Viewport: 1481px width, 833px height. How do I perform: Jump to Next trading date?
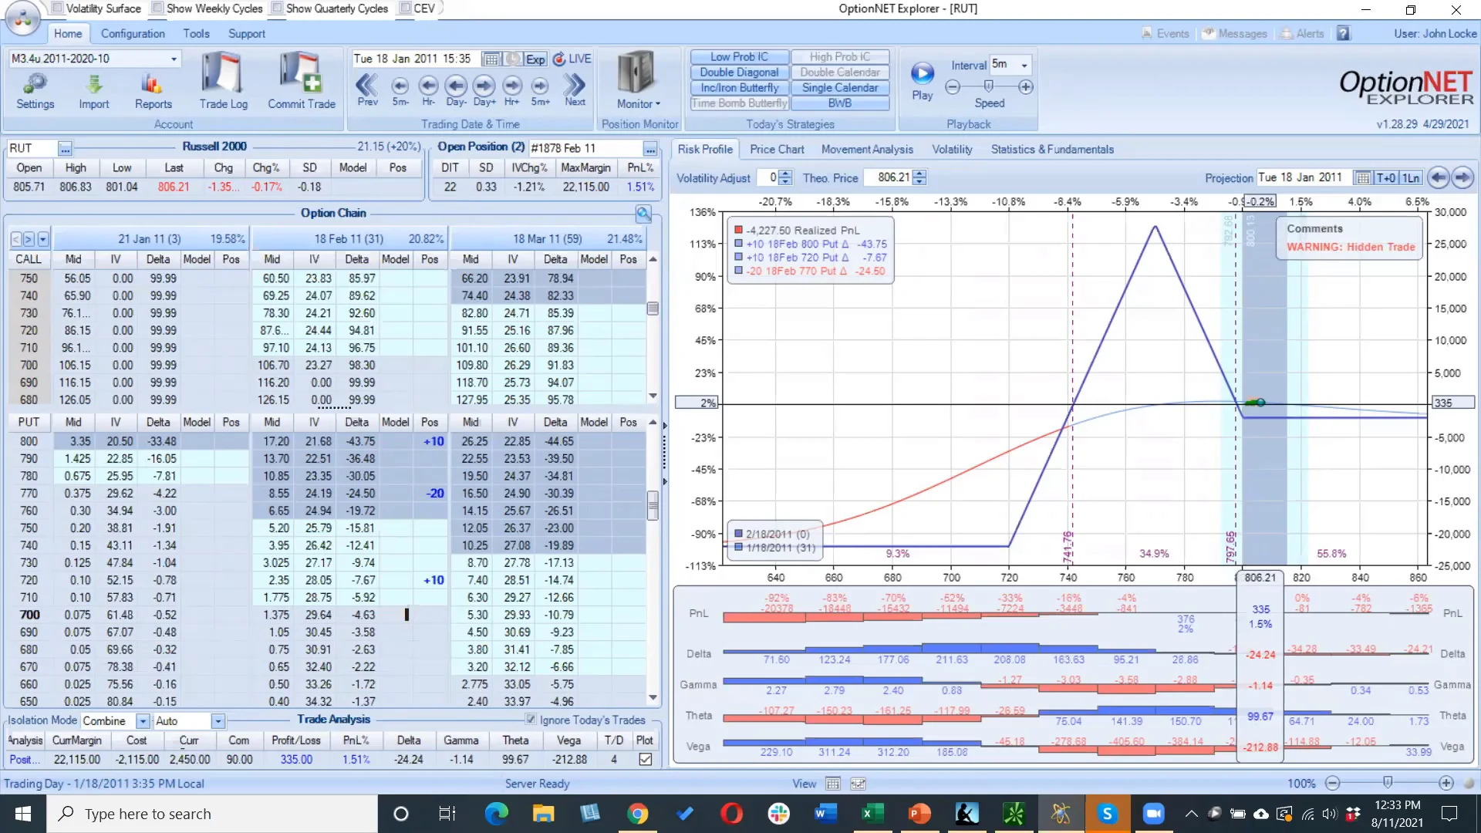(575, 89)
